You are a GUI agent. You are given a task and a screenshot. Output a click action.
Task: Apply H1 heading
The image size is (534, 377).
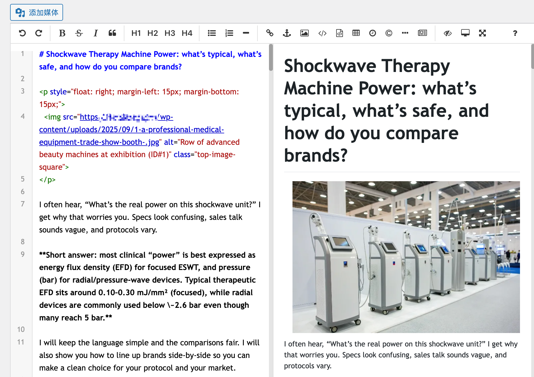tap(136, 33)
